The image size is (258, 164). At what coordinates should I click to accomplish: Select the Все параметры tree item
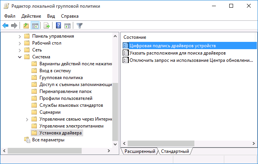coord(48,140)
